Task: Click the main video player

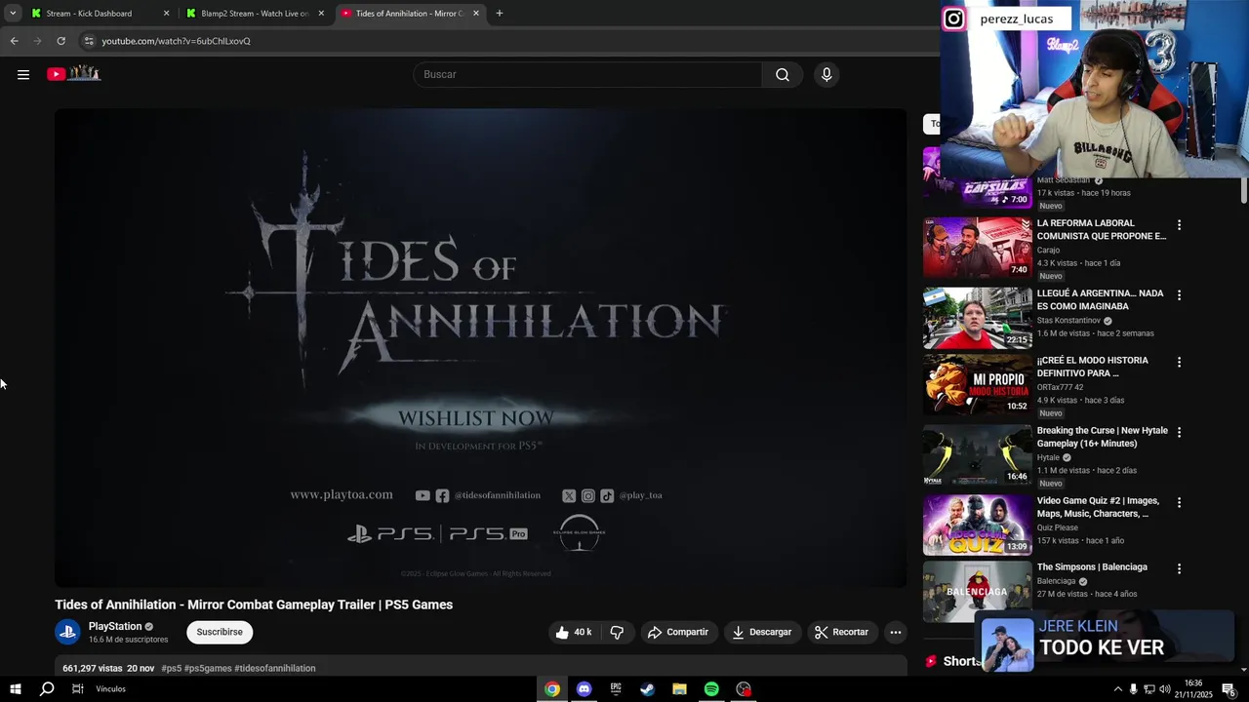Action: click(480, 348)
